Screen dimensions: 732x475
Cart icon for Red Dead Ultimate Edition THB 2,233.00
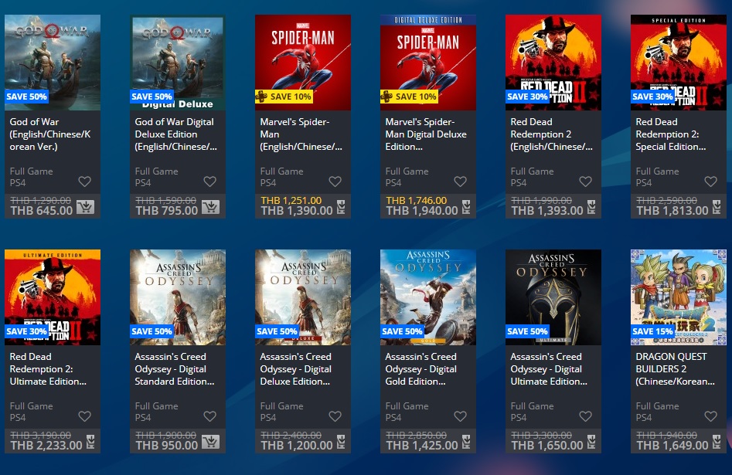tap(90, 442)
